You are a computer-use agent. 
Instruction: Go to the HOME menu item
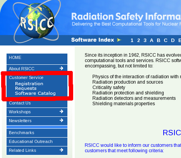[37, 59]
